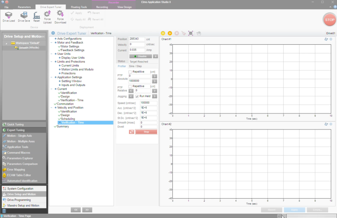
Task: Open System Configuration section
Action: tap(24, 189)
